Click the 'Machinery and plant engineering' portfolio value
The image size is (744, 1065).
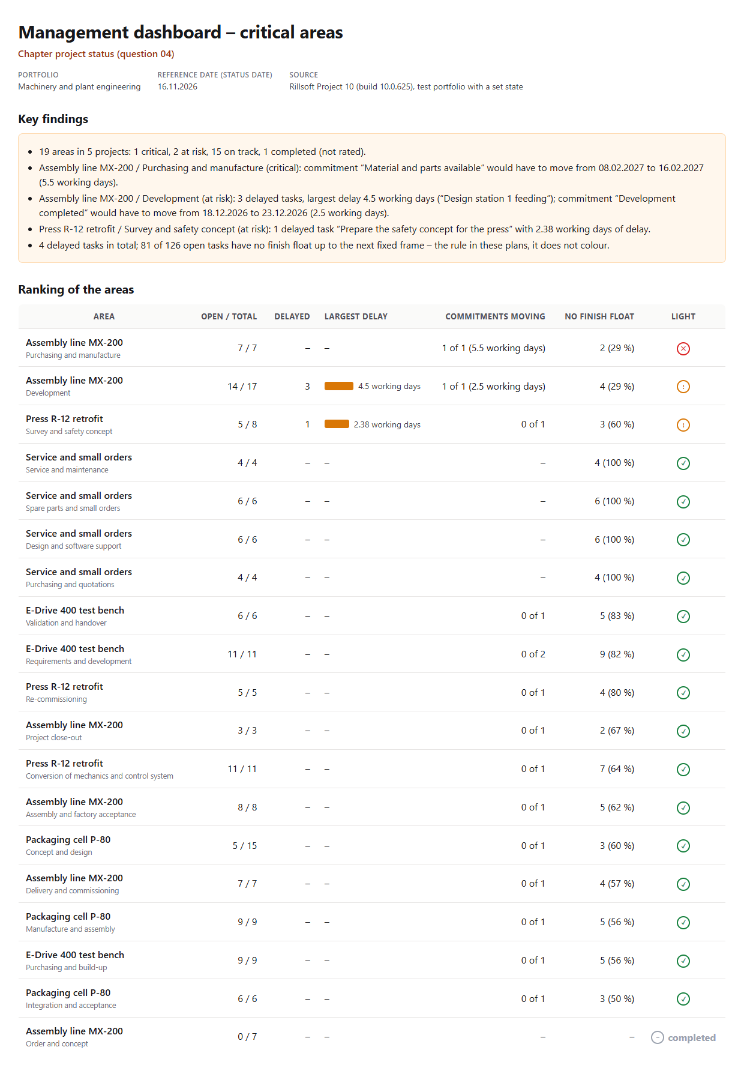79,86
